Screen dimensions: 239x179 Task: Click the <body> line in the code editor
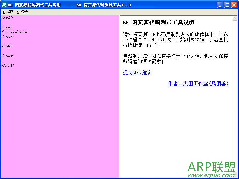7,46
